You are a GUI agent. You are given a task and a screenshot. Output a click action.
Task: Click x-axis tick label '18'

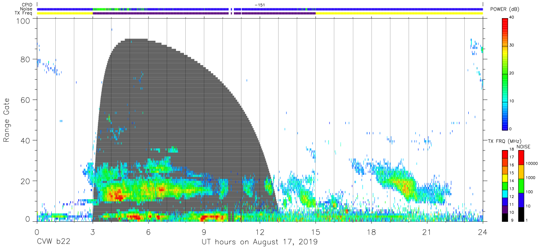371,232
